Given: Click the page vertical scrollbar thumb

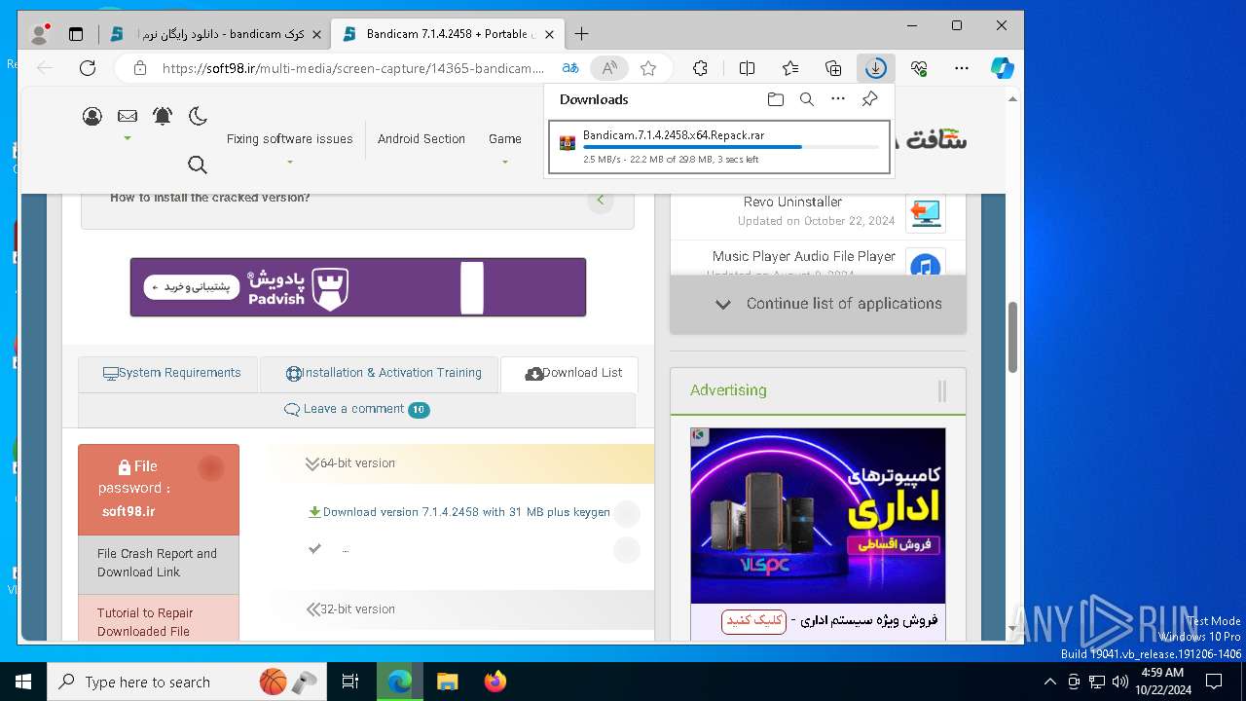Looking at the screenshot, I should tap(1012, 337).
